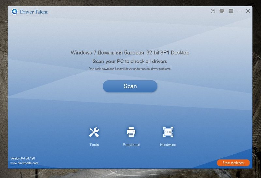Visit www.drivethelife.com link
Image resolution: width=261 pixels, height=178 pixels.
point(24,163)
